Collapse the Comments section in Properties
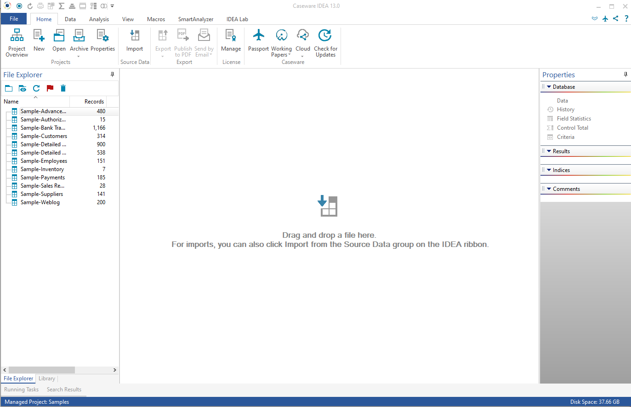Viewport: 631px width, 407px height. 549,189
